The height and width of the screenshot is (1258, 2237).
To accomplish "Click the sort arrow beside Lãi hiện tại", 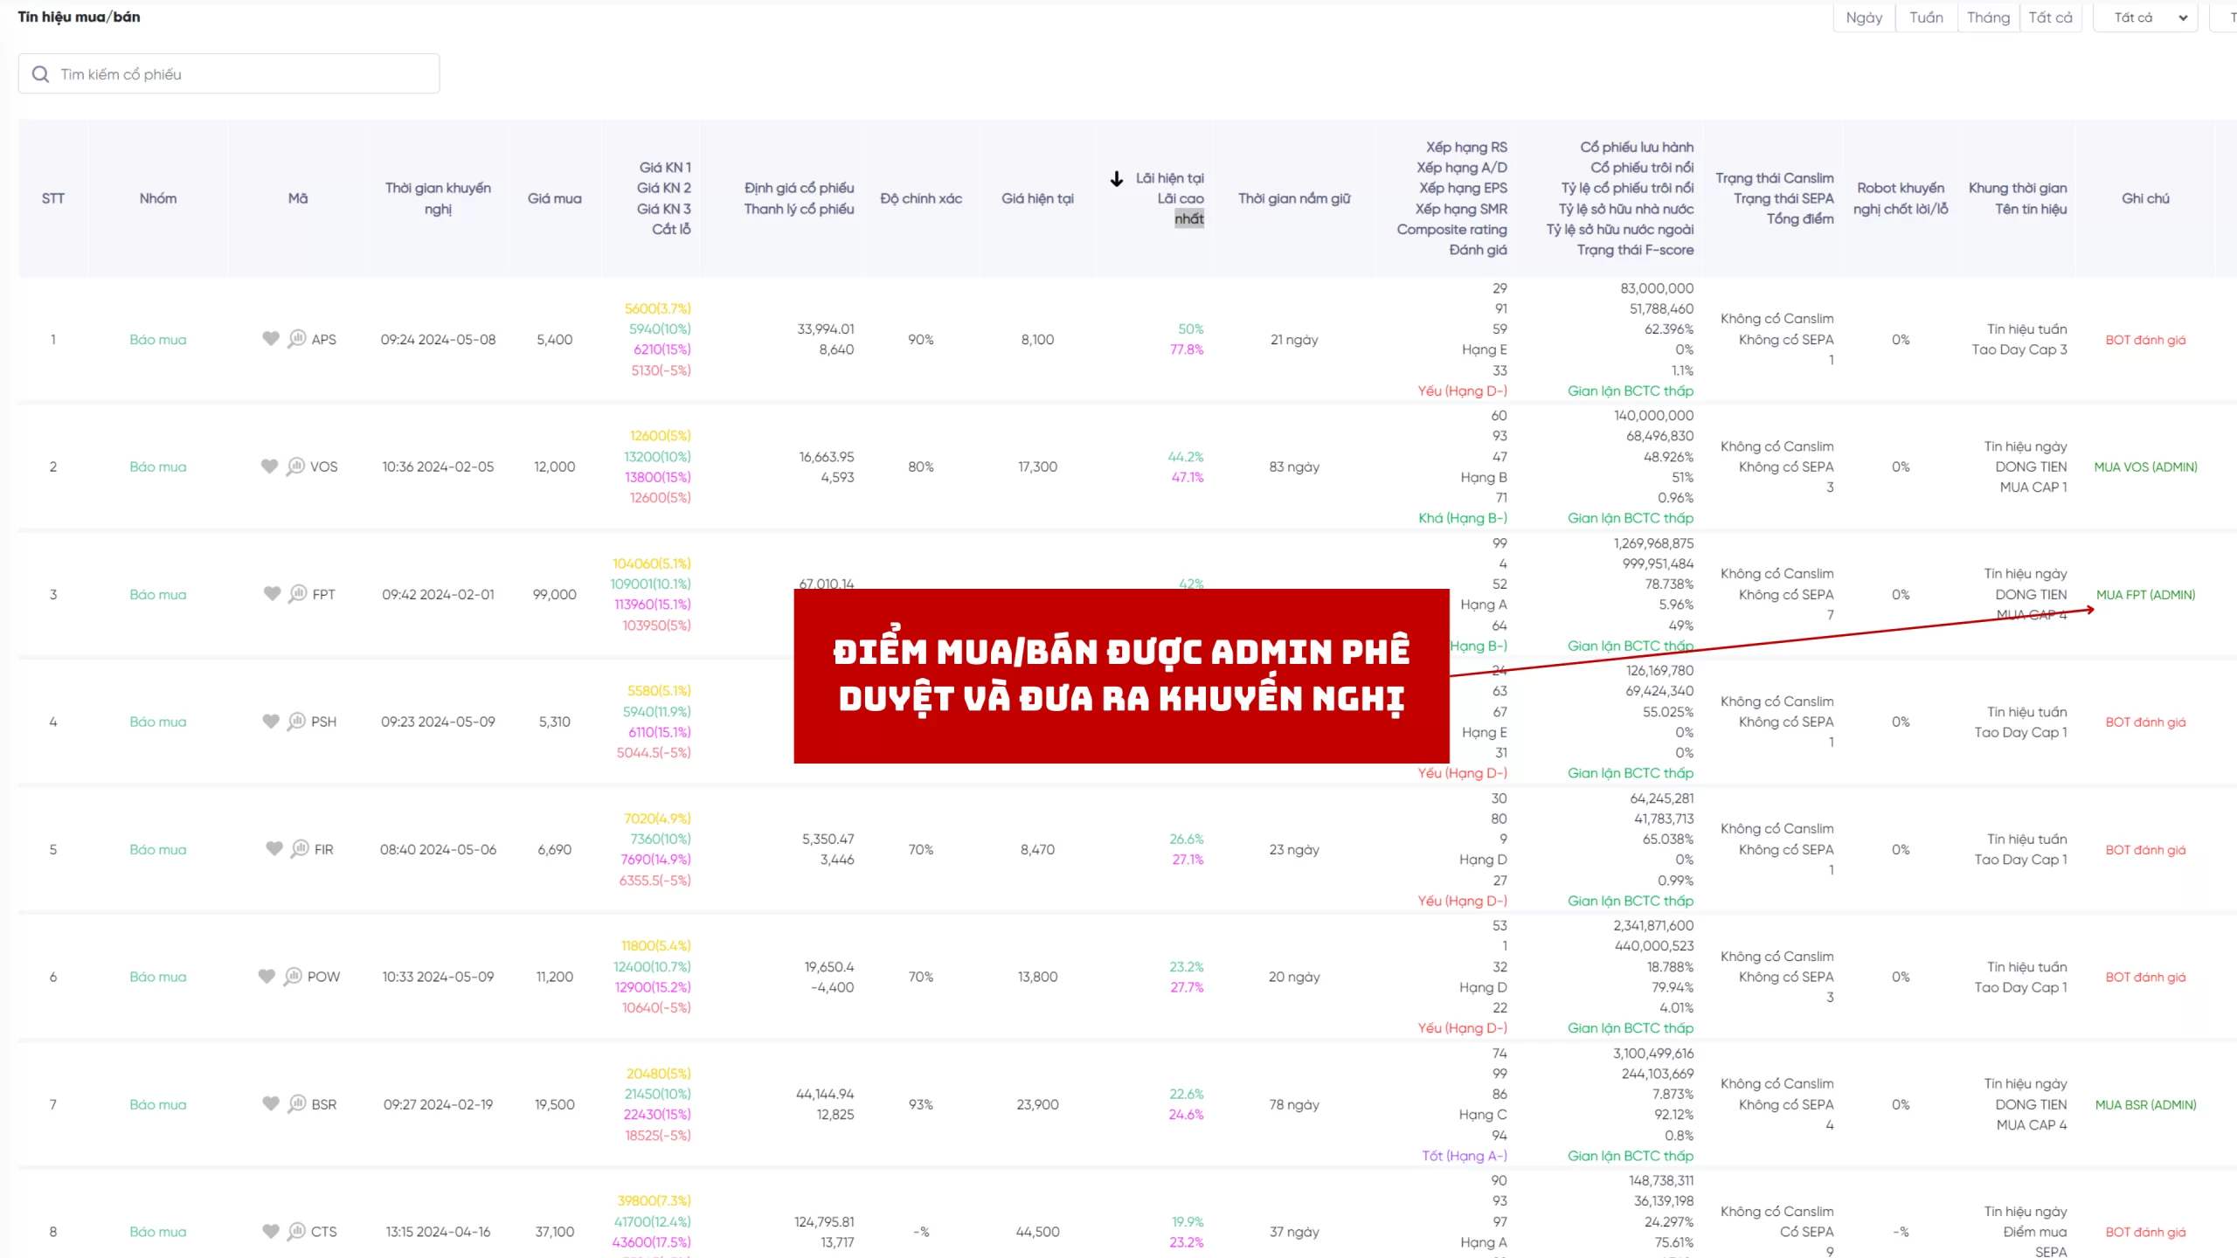I will [1117, 178].
